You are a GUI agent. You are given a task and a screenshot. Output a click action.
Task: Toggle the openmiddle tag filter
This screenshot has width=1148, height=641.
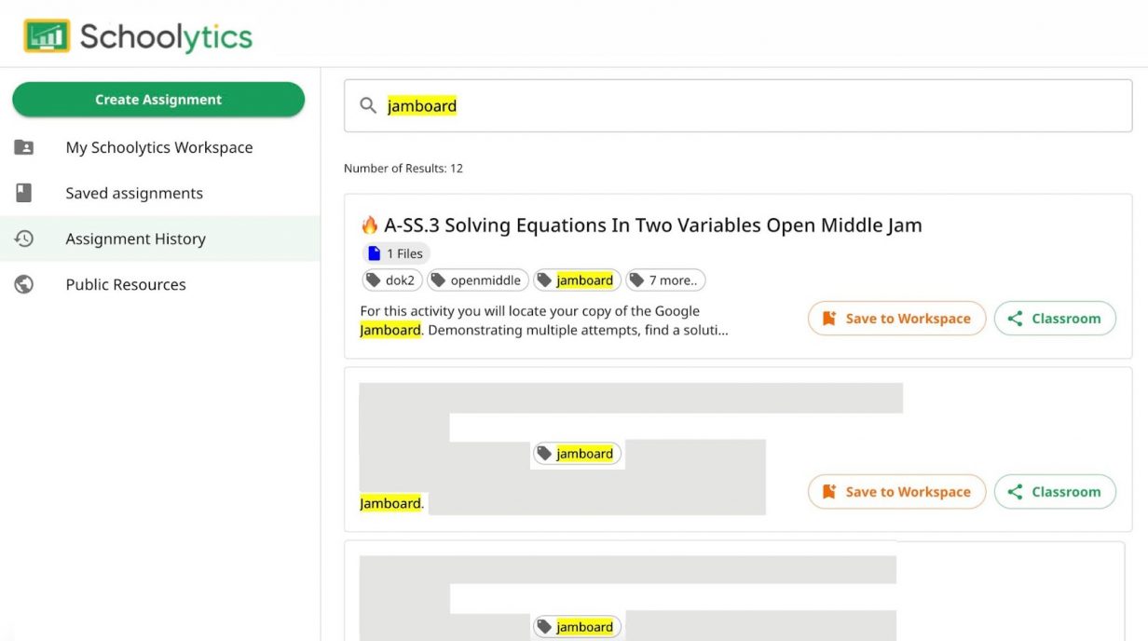pos(477,280)
